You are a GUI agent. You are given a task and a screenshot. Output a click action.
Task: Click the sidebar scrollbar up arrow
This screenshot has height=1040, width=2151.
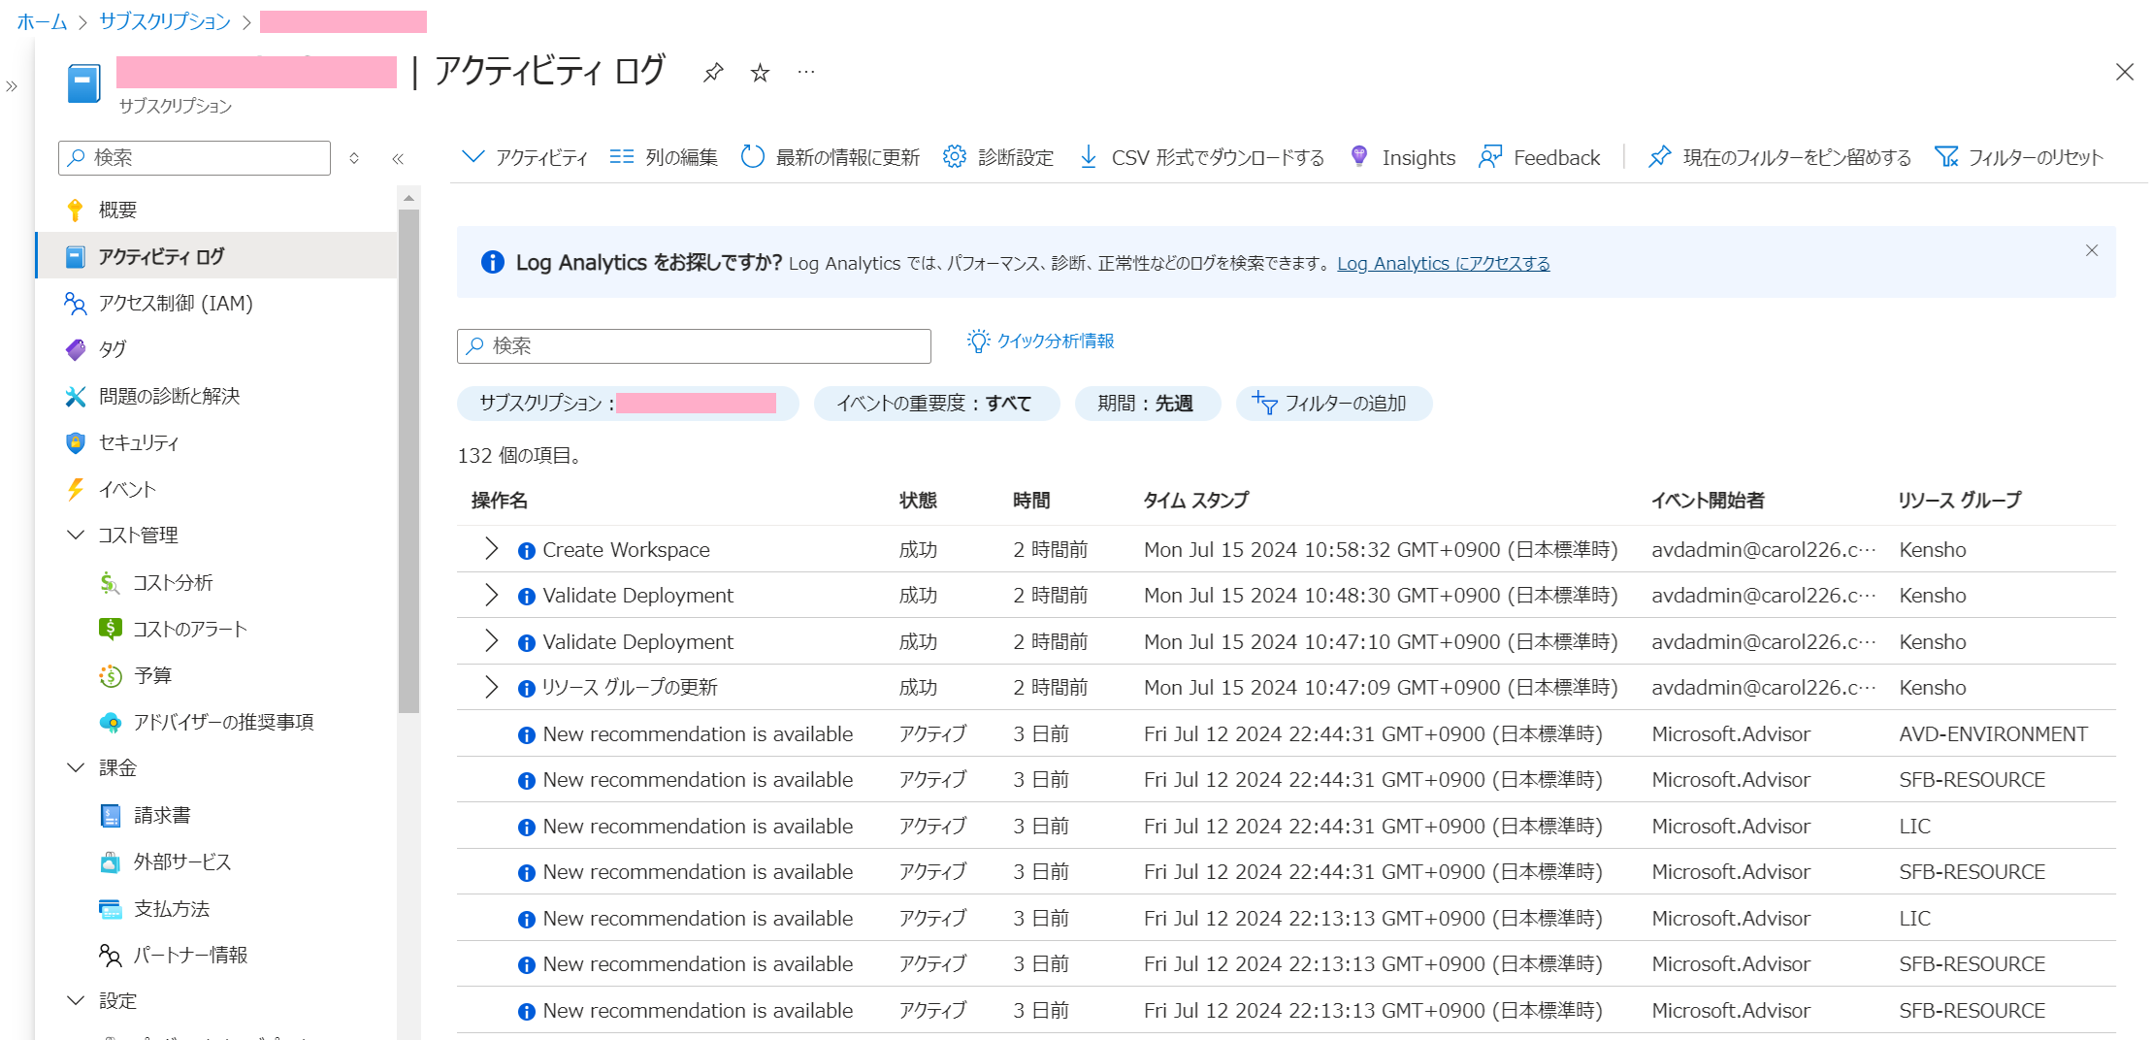pyautogui.click(x=408, y=198)
